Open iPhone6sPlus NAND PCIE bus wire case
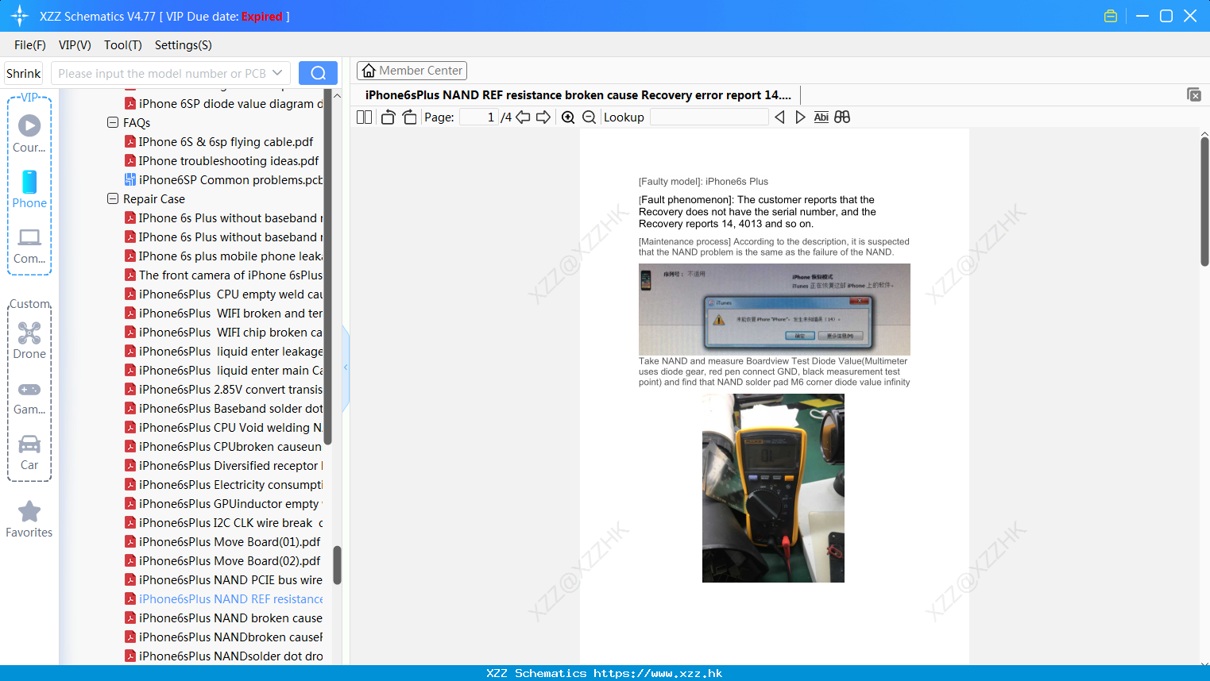1210x681 pixels. [x=224, y=580]
